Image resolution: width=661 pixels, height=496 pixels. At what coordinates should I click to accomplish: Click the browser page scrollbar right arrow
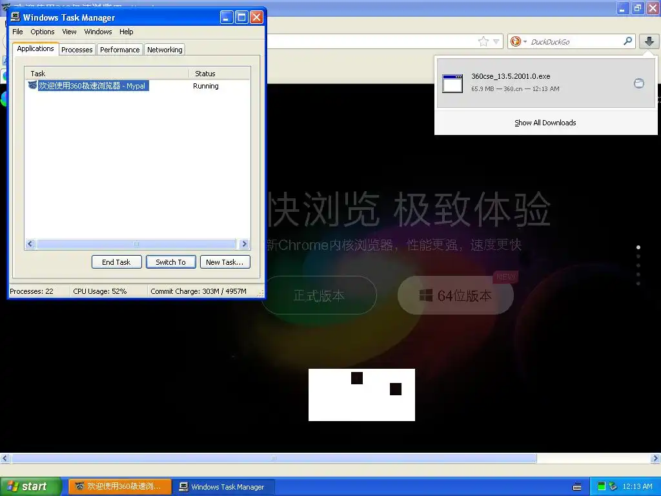[x=656, y=458]
